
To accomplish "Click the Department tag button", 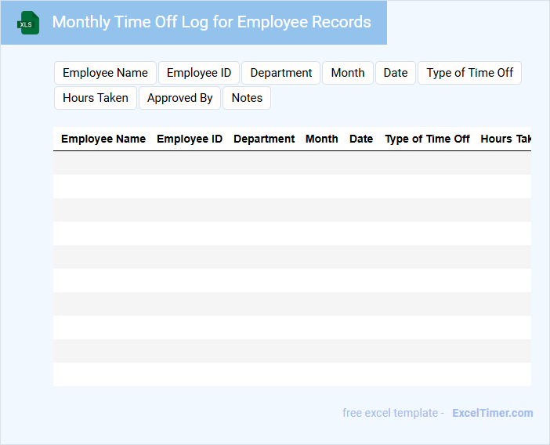I will click(280, 73).
